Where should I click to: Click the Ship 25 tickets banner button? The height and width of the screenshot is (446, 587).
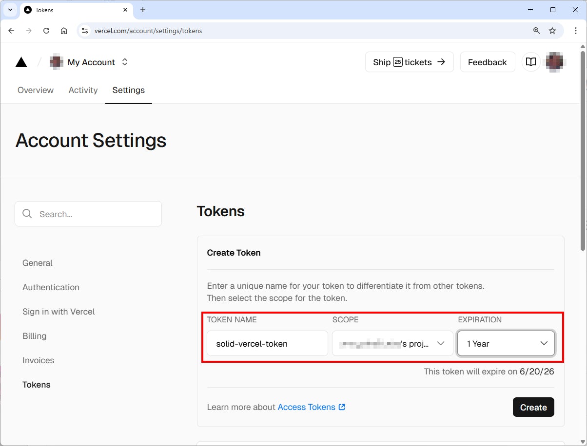click(x=409, y=62)
